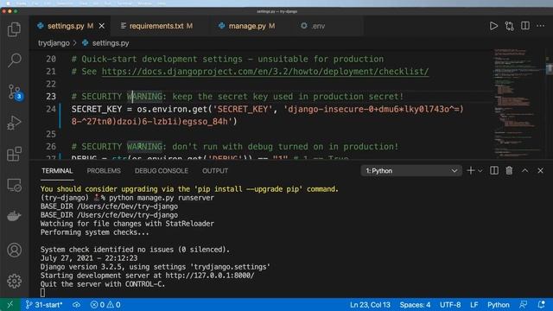Synchronize changes cloud icon in status bar
The image size is (553, 311).
tap(76, 305)
